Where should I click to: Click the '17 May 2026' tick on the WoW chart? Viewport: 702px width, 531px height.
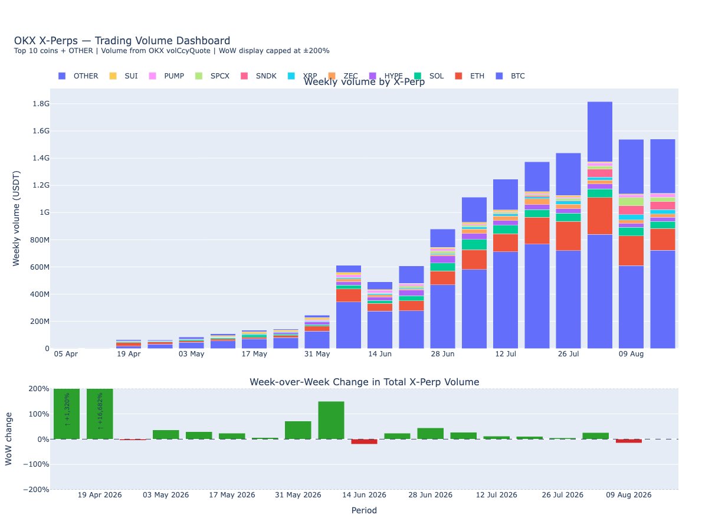[x=232, y=495]
